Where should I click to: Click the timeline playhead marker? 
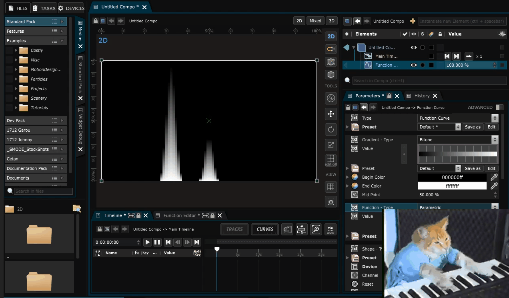pos(217,249)
